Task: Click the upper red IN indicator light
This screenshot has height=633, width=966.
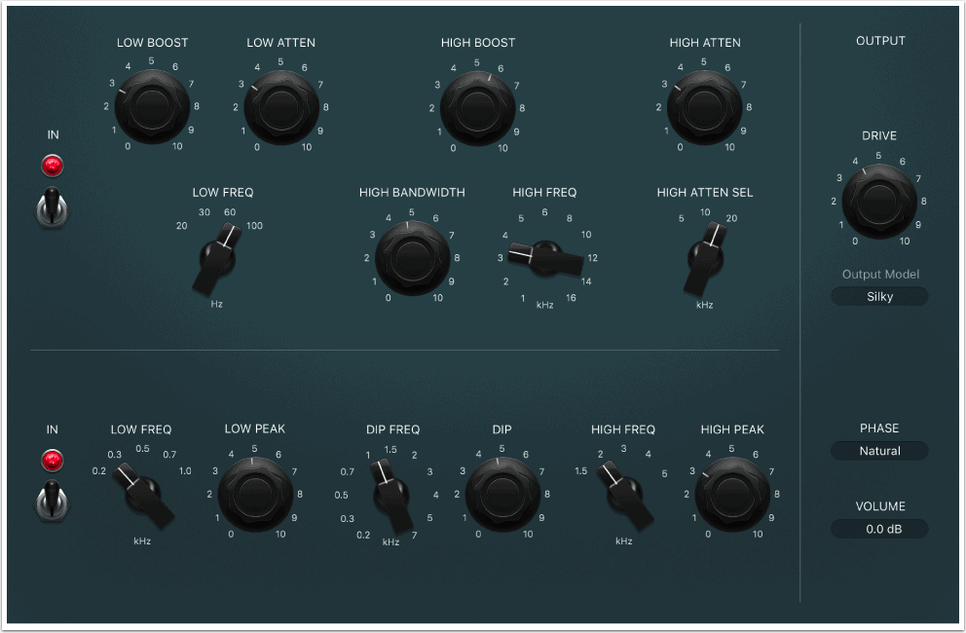Action: 52,166
